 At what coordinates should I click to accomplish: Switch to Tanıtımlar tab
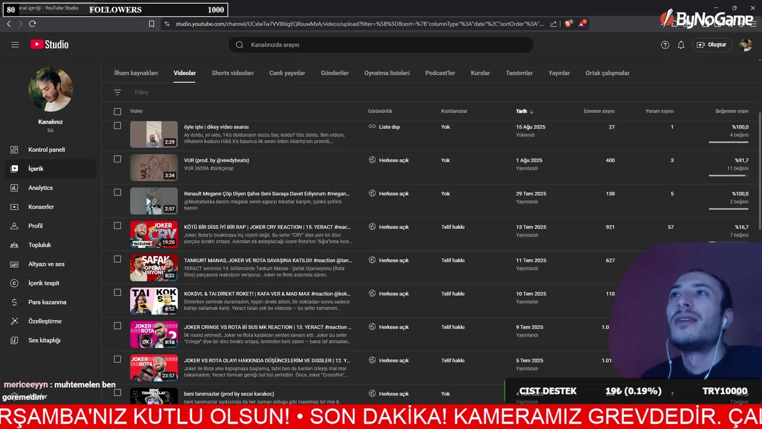[x=519, y=73]
